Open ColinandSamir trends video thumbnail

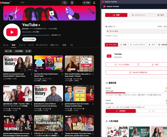pyautogui.click(x=79, y=93)
